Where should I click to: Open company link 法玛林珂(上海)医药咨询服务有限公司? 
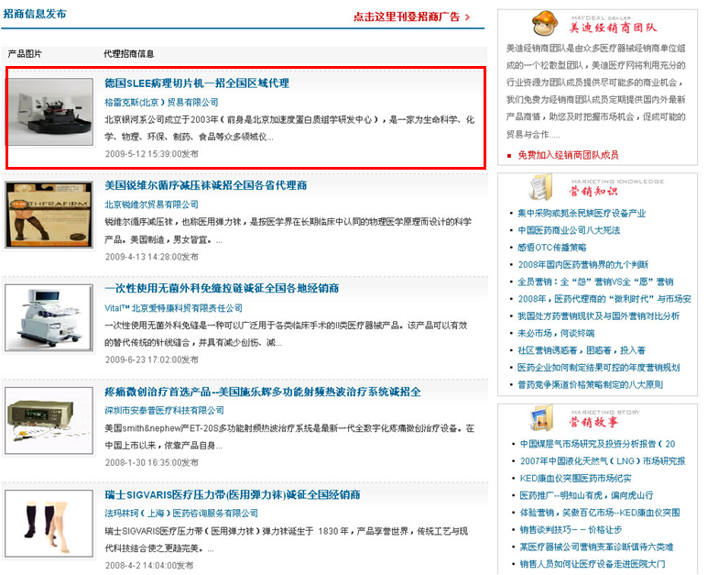click(181, 514)
